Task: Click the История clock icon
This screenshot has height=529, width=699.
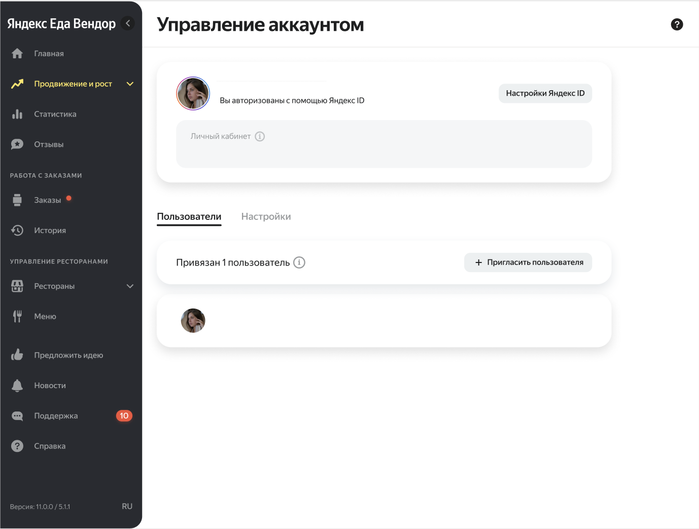Action: pyautogui.click(x=17, y=230)
